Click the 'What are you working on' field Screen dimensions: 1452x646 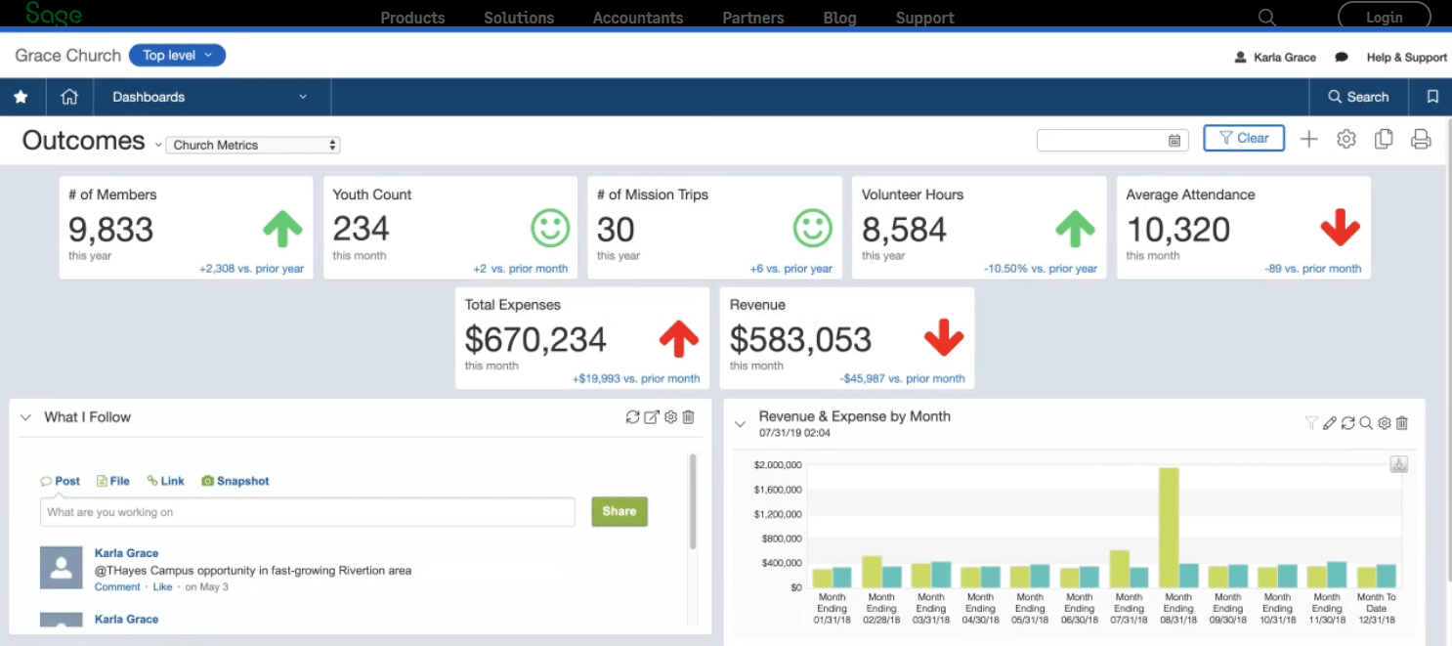307,512
